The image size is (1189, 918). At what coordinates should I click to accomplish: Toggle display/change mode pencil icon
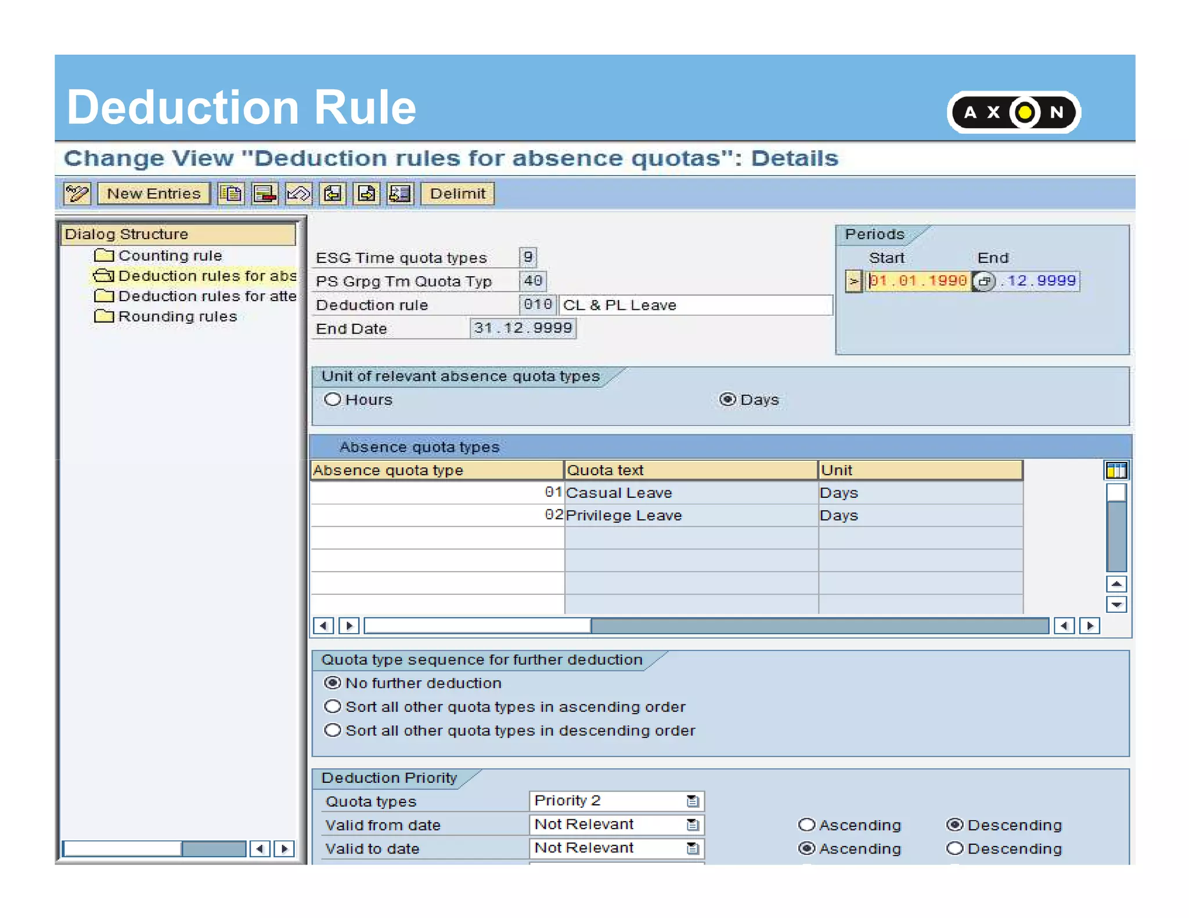(77, 193)
